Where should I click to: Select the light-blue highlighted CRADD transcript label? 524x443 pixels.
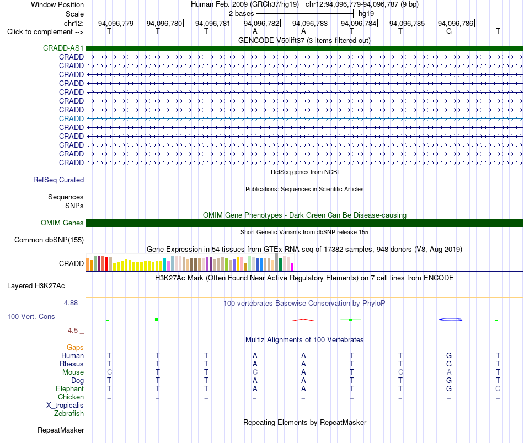(71, 118)
